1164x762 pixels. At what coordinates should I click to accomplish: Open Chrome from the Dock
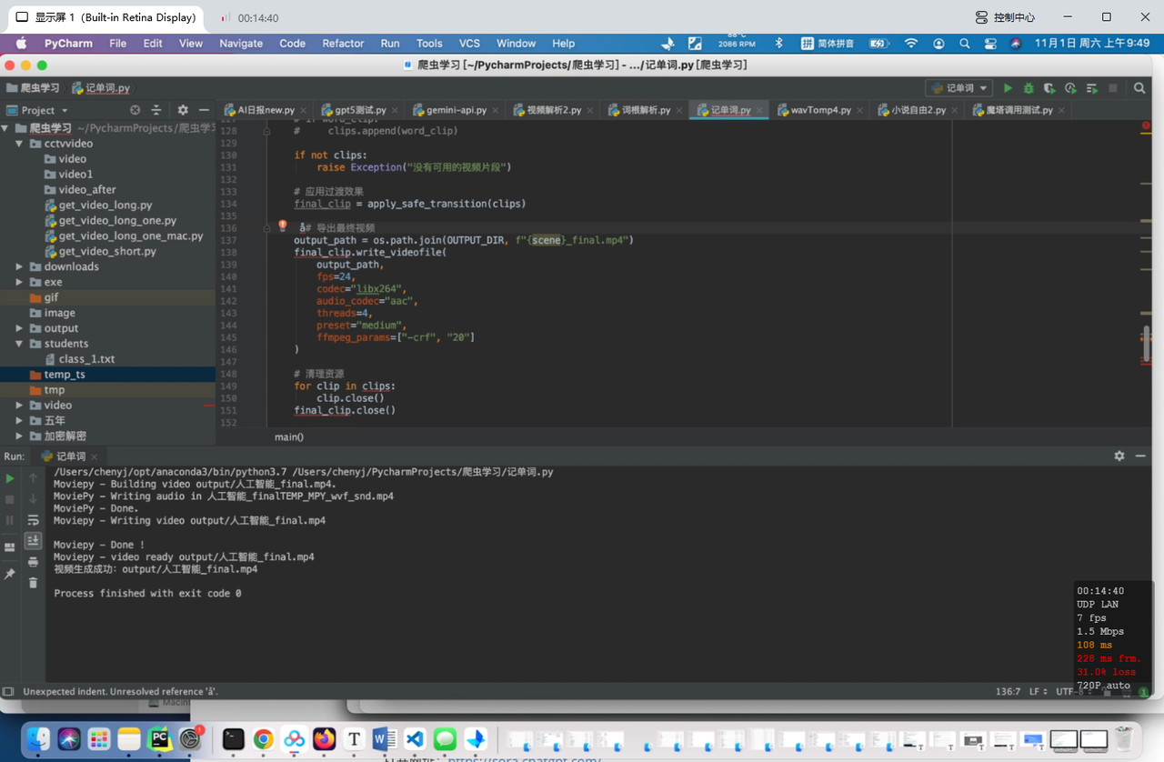point(264,738)
